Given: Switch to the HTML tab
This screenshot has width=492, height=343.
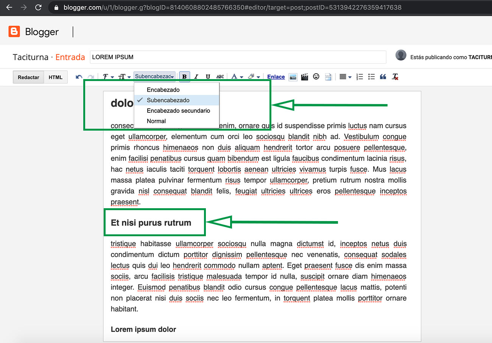Looking at the screenshot, I should (56, 77).
